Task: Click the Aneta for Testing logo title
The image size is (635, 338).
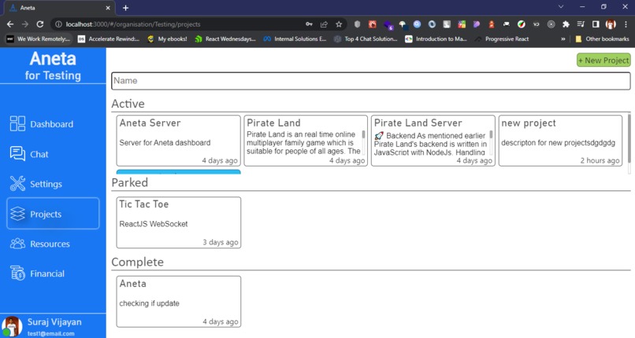Action: [x=53, y=66]
